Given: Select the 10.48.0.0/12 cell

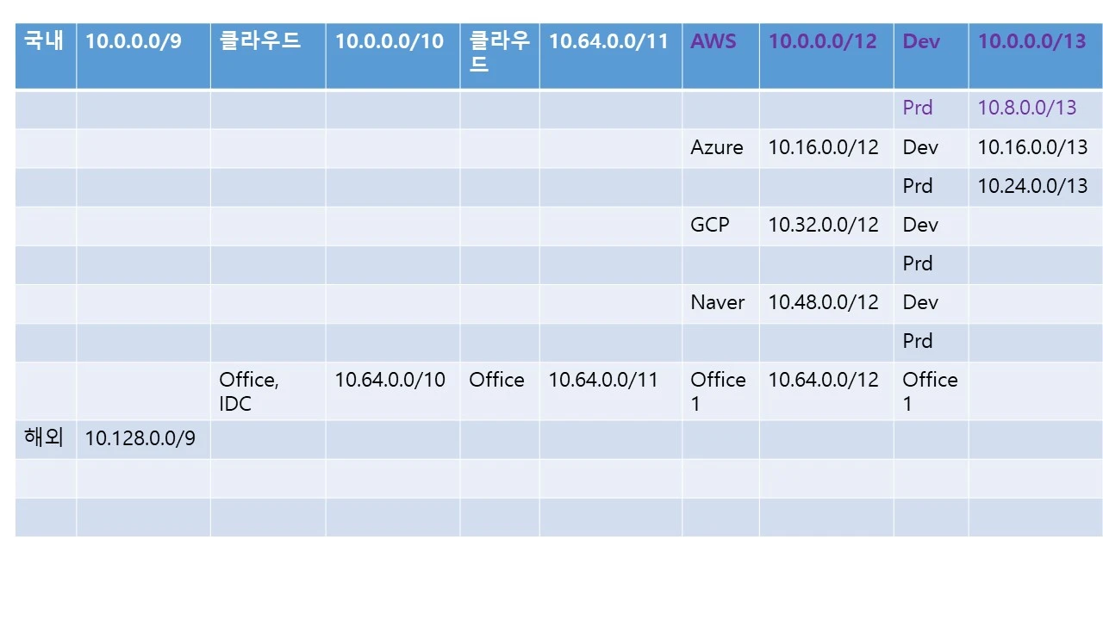Looking at the screenshot, I should coord(826,302).
